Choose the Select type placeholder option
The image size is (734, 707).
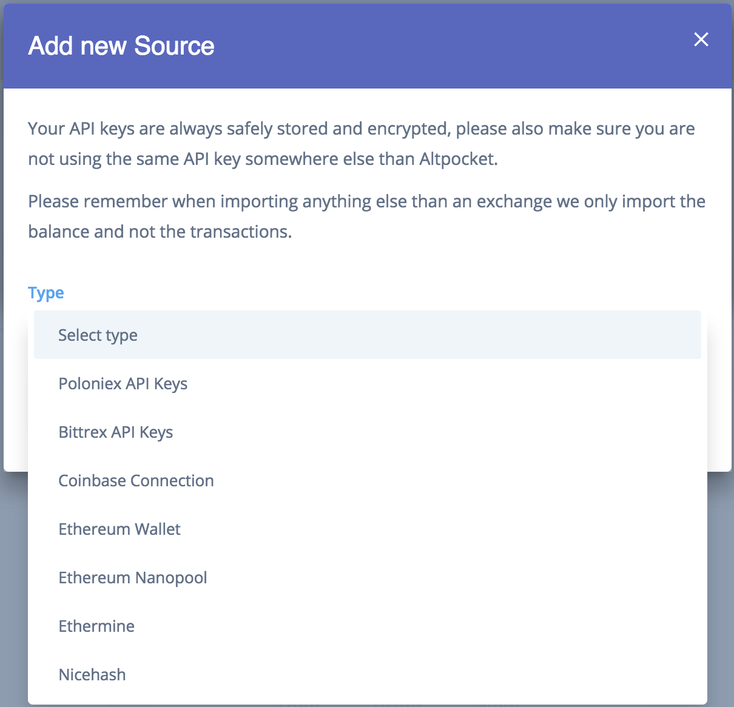tap(98, 335)
